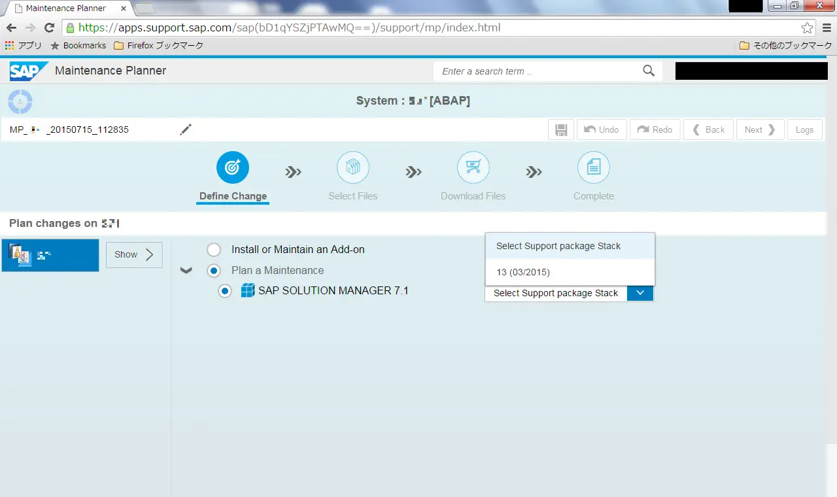Select Install or Maintain an Add-on option
The height and width of the screenshot is (497, 837).
(x=214, y=250)
